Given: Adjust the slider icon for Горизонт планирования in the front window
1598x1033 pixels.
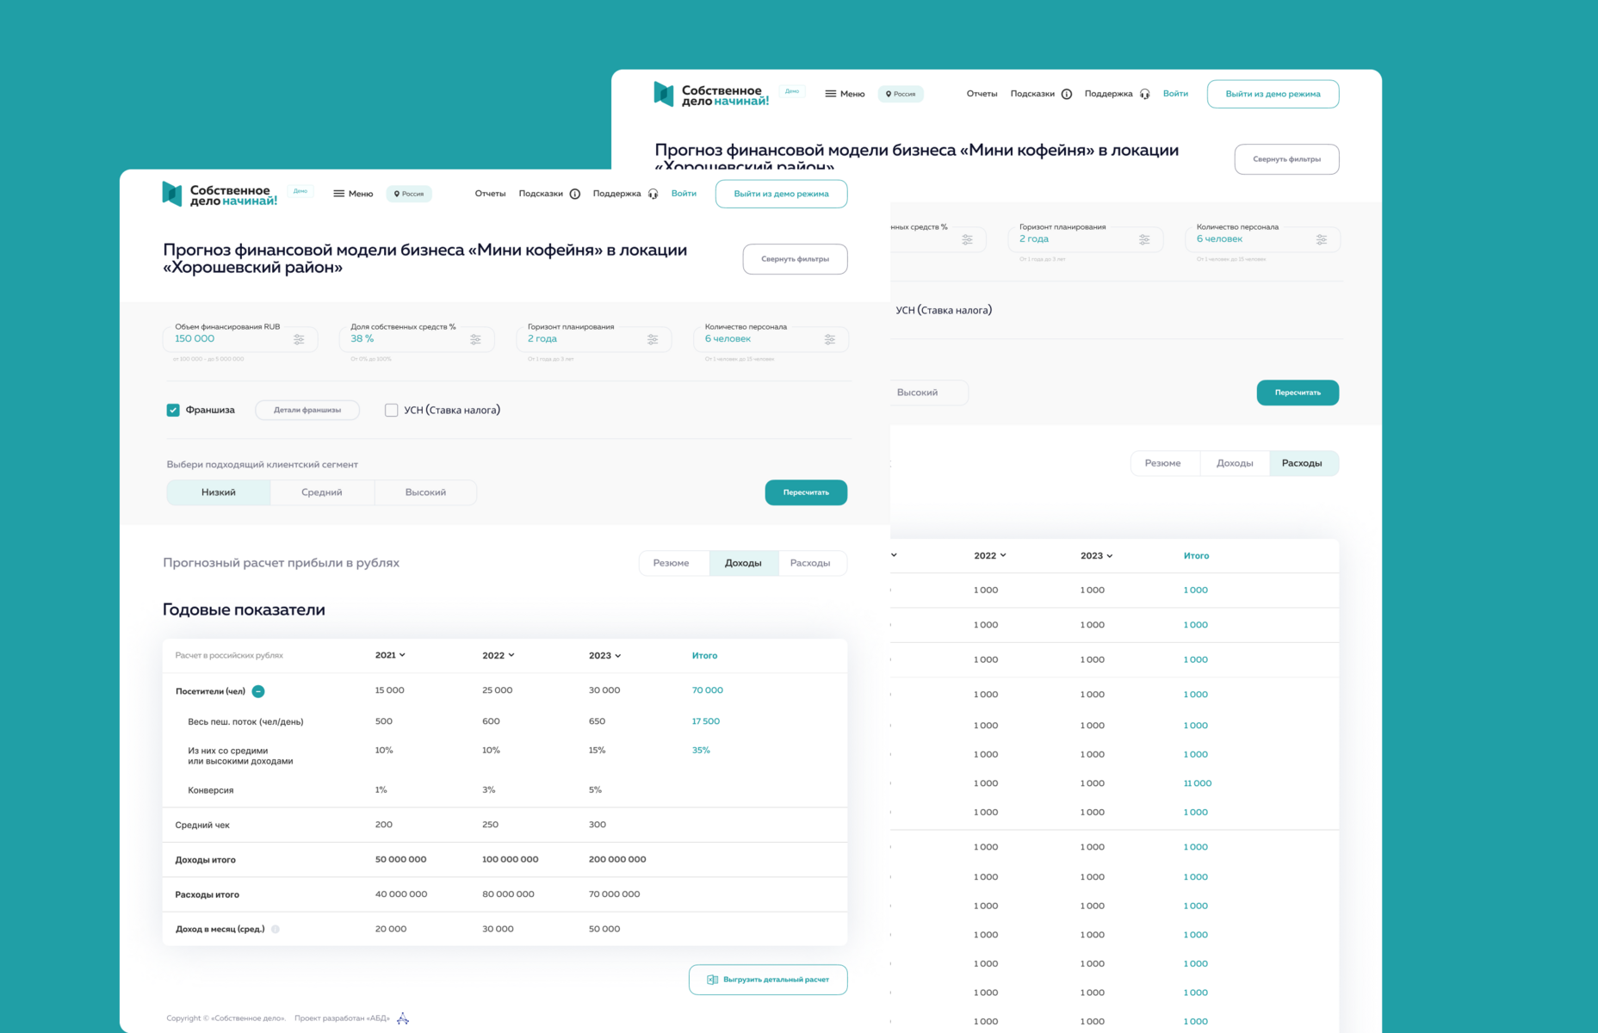Looking at the screenshot, I should tap(653, 339).
